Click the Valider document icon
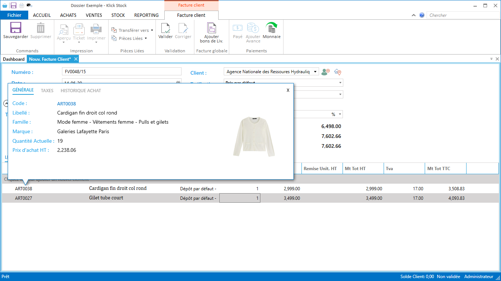This screenshot has width=501, height=281. point(165,28)
